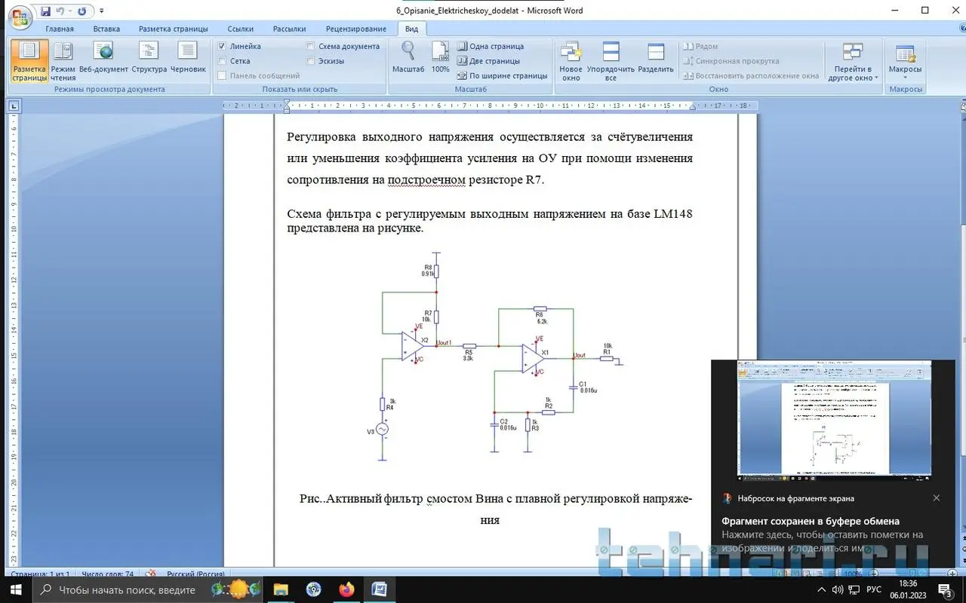Image resolution: width=966 pixels, height=603 pixels.
Task: Open the Рецензирование ribbon tab
Action: tap(356, 29)
